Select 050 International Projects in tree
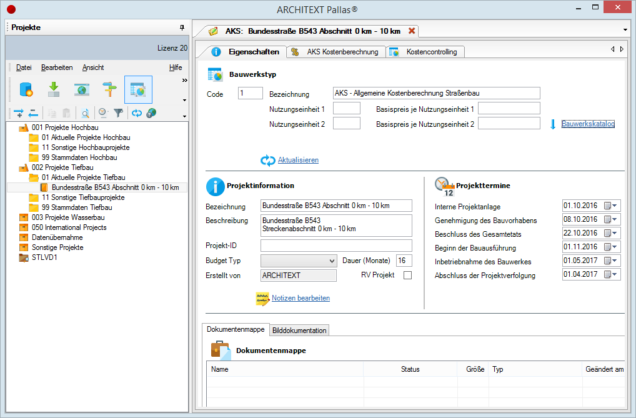This screenshot has height=418, width=636. [69, 227]
